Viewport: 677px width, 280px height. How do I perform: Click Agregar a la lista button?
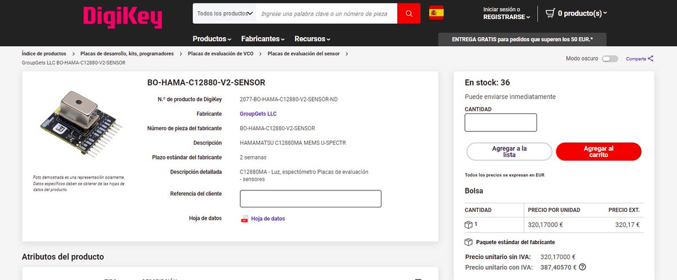click(x=509, y=152)
